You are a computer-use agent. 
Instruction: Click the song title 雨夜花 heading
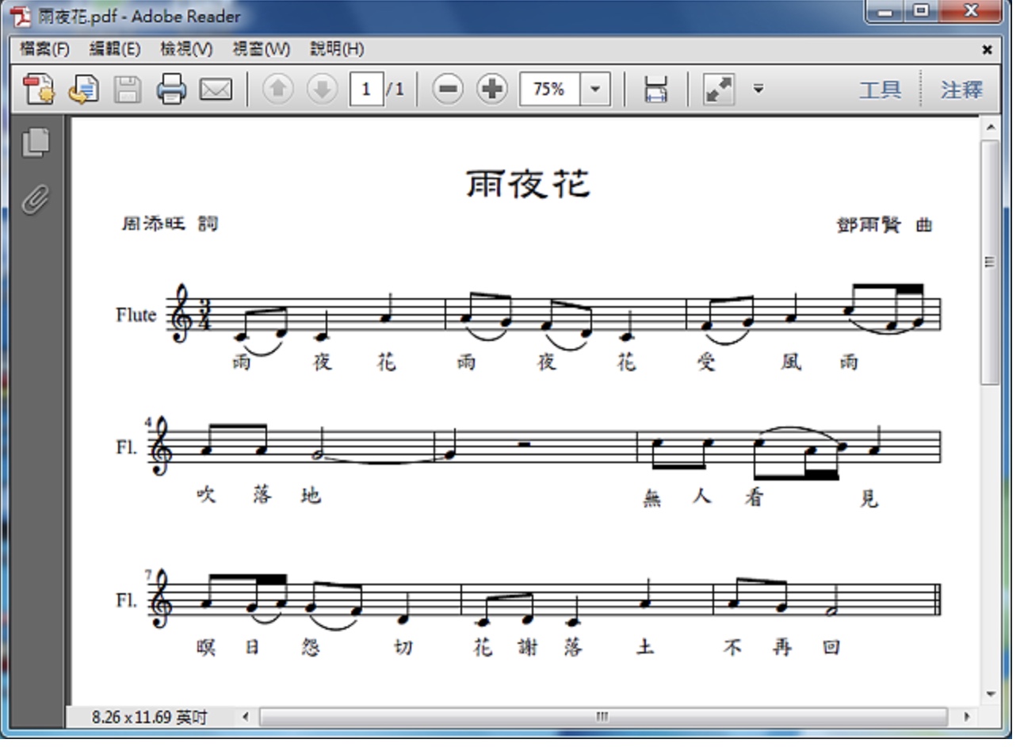528,184
